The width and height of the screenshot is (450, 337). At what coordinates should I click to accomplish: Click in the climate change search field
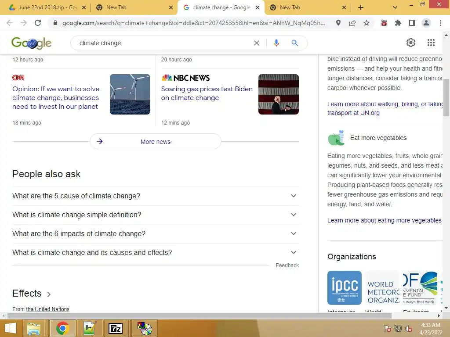(163, 43)
